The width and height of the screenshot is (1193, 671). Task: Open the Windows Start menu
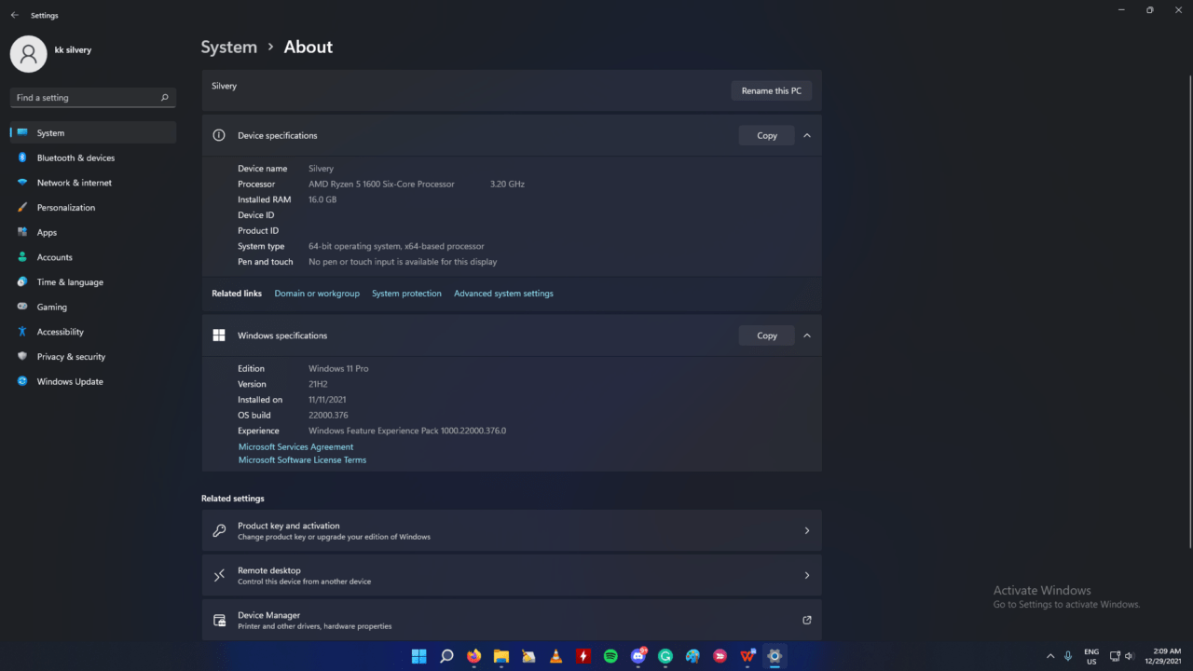419,656
